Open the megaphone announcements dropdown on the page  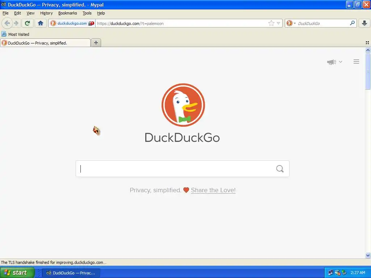[334, 62]
